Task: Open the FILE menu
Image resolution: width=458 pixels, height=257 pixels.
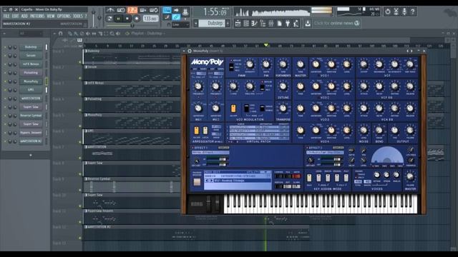Action: [x=6, y=16]
